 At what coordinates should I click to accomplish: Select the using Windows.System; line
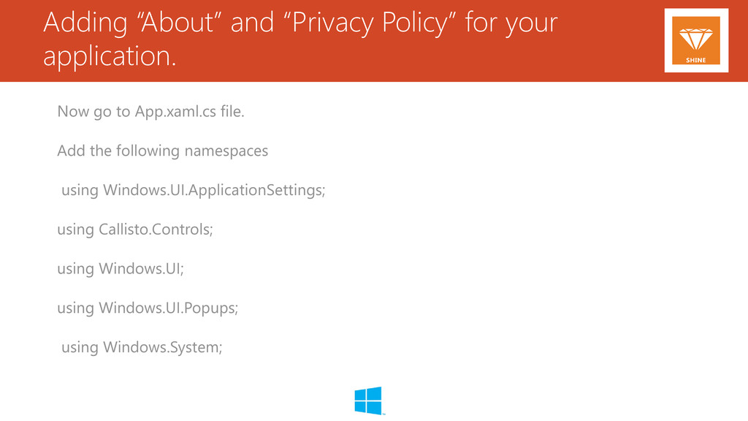[142, 347]
